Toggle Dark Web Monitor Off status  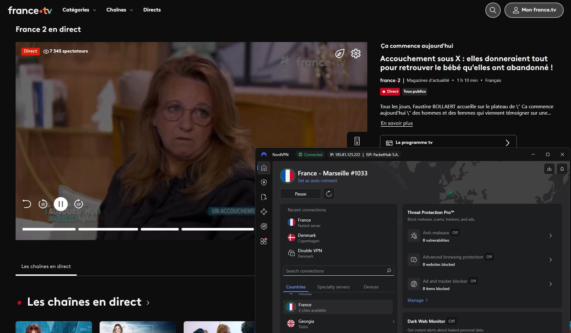click(452, 321)
